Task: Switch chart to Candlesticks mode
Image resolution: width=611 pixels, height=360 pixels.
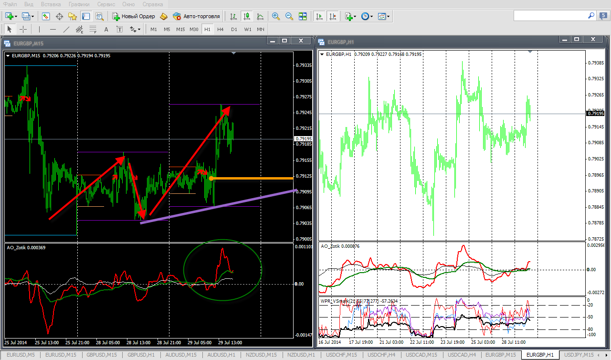Action: point(246,16)
